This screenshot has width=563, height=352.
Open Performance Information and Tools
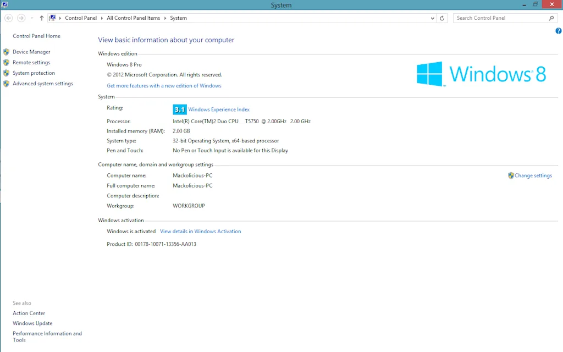click(x=47, y=337)
